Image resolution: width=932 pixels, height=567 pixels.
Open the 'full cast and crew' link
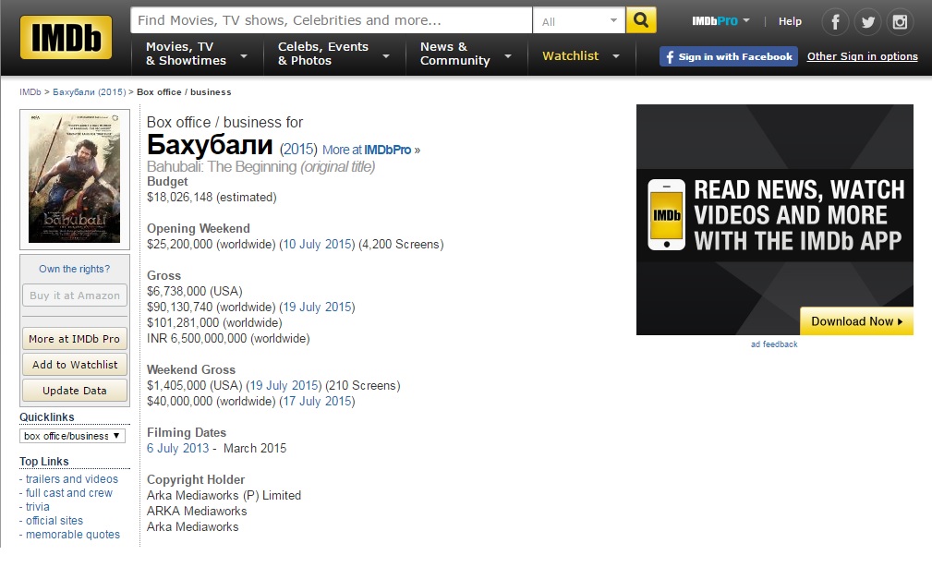coord(69,493)
